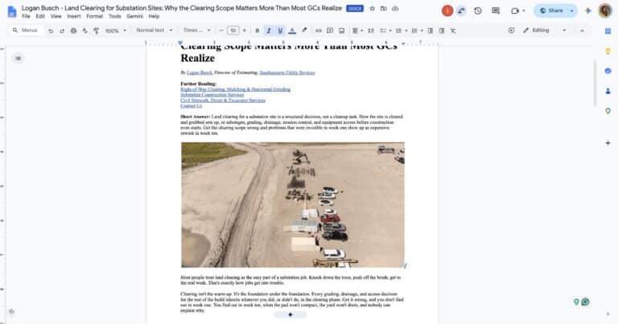Screen dimensions: 618x324
Task: Open the checklist dropdown
Action: click(x=385, y=31)
